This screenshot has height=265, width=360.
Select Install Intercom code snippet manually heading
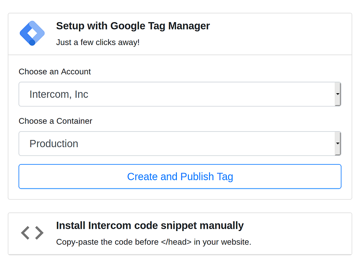[x=150, y=225]
